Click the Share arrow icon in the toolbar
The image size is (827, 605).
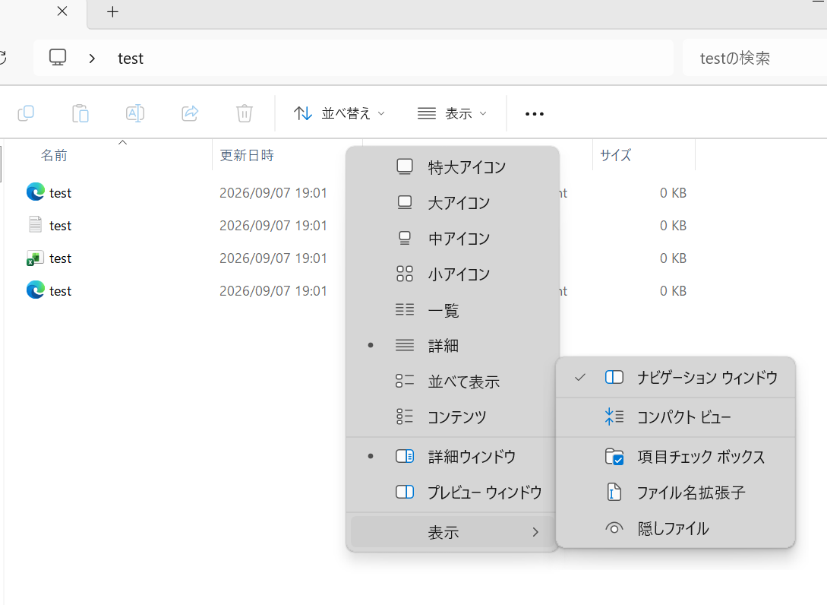[x=190, y=113]
